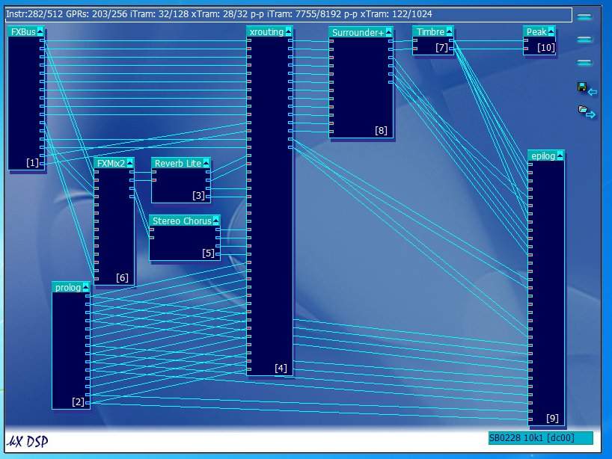Open the SB0228 10k1 [dc00] card selector
This screenshot has height=459, width=612.
click(x=541, y=438)
